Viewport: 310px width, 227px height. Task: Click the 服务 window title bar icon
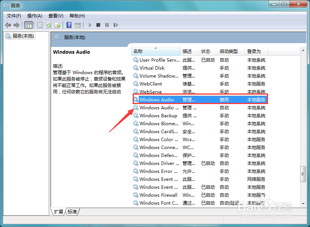click(6, 6)
